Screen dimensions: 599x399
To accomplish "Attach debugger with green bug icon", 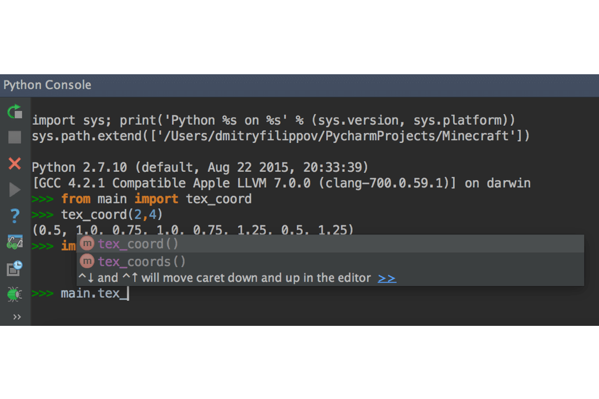I will [x=15, y=294].
